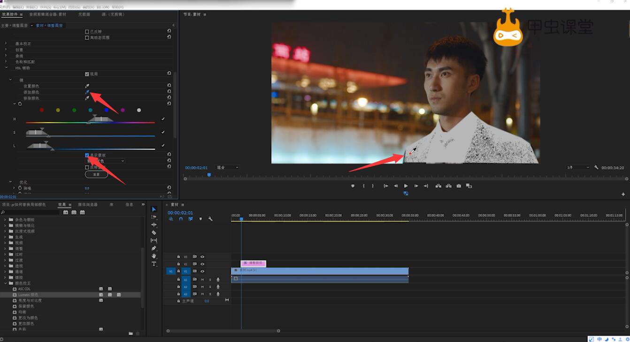Viewport: 630px width, 342px height.
Task: Select the Type tool
Action: coord(154,264)
